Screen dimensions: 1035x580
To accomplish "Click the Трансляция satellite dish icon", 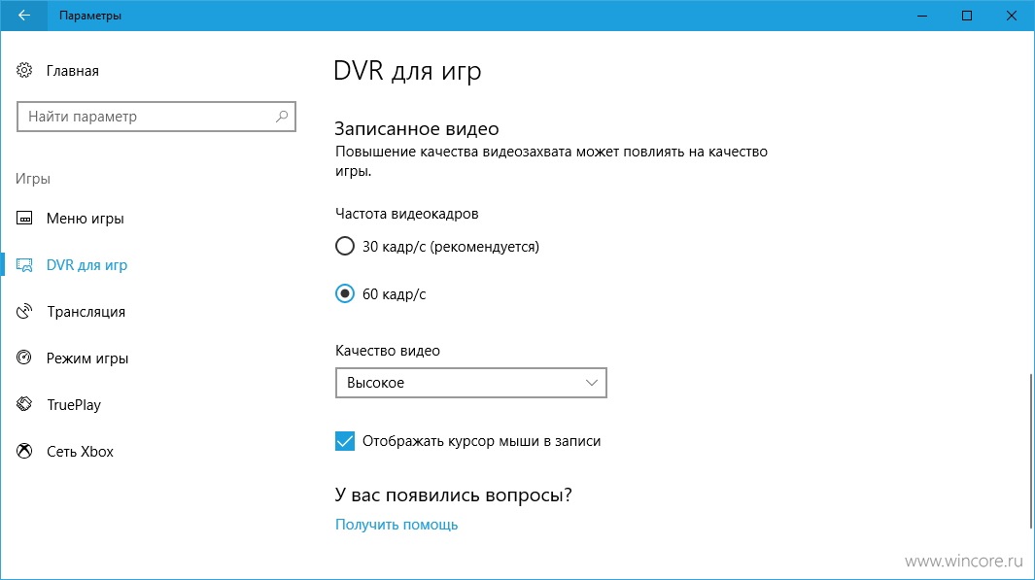I will 24,312.
